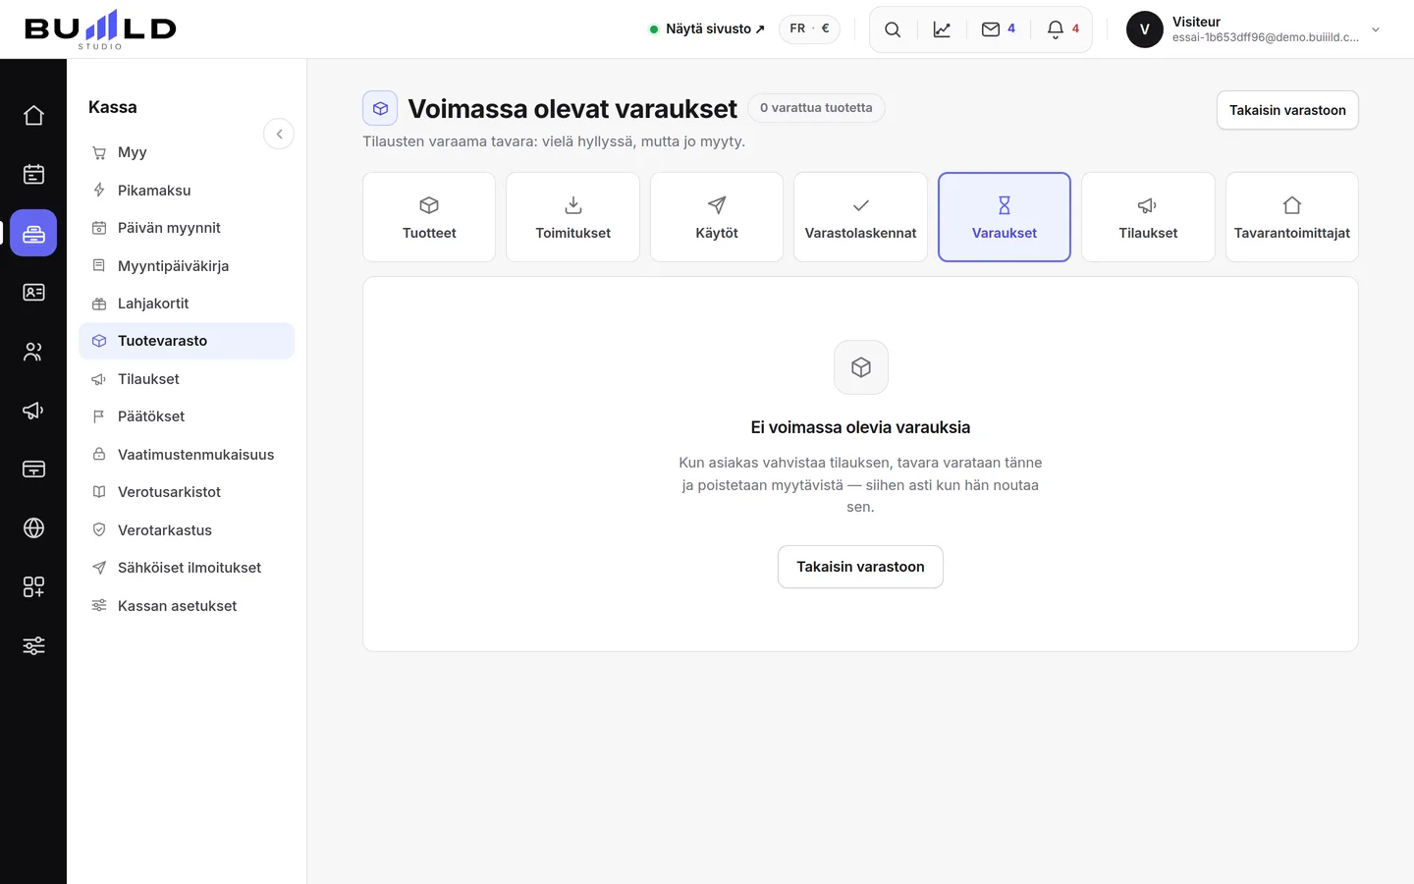This screenshot has height=884, width=1414.
Task: Open Näytä sivusto link
Action: click(x=707, y=28)
